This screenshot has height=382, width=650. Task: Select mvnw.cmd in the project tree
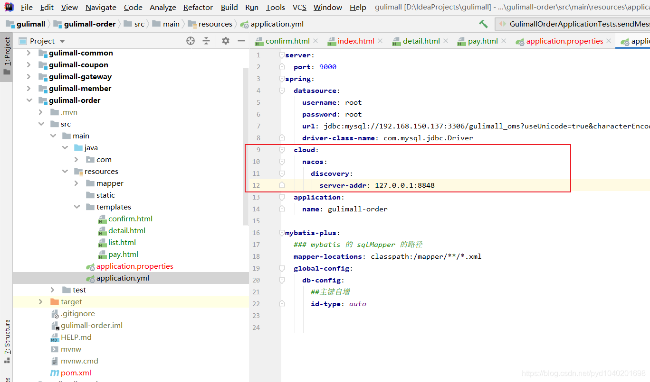click(79, 361)
